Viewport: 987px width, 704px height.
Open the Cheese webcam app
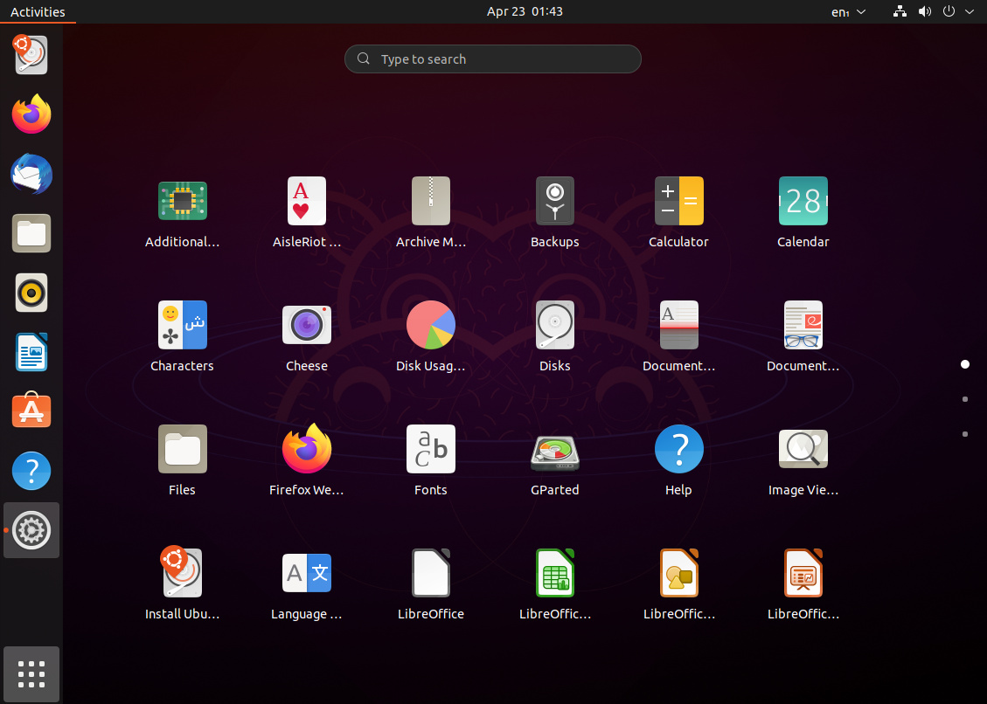click(x=306, y=324)
